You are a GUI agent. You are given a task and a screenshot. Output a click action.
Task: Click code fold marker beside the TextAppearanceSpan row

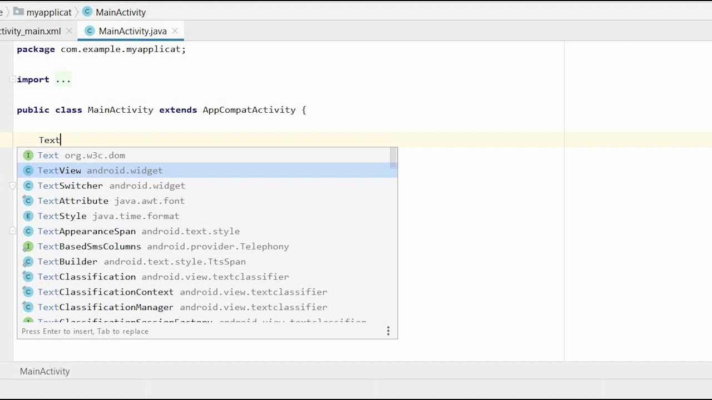pyautogui.click(x=12, y=231)
